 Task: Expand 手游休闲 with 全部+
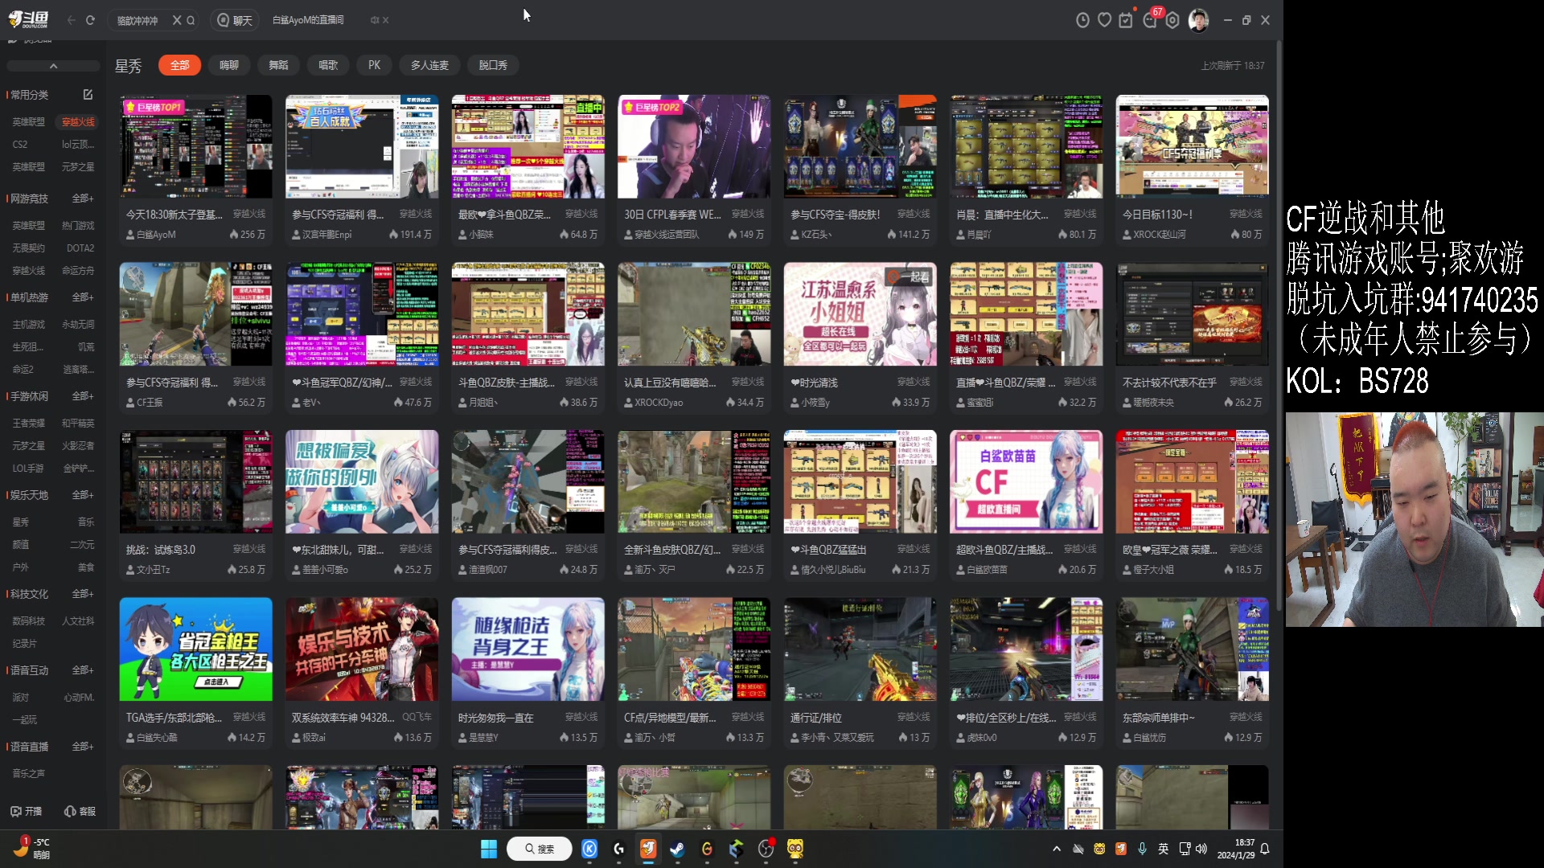point(83,396)
